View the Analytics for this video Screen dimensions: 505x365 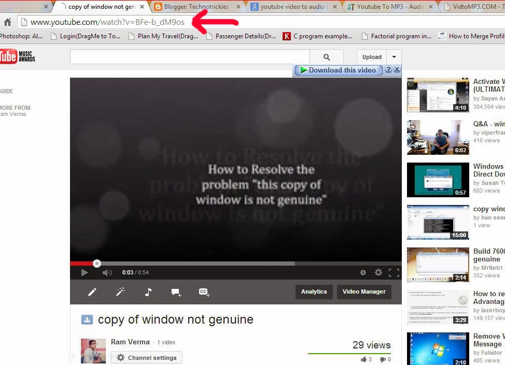coord(314,291)
